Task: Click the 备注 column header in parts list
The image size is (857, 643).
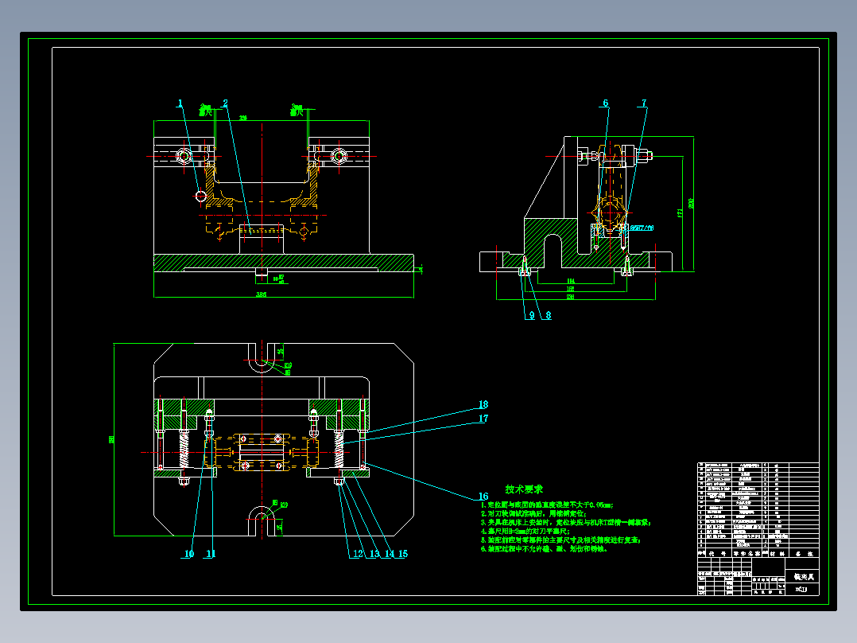Action: pos(804,554)
